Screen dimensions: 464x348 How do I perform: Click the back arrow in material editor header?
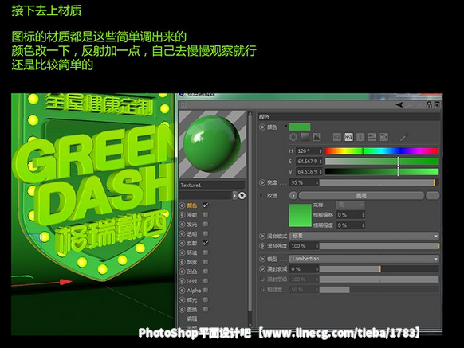point(399,105)
